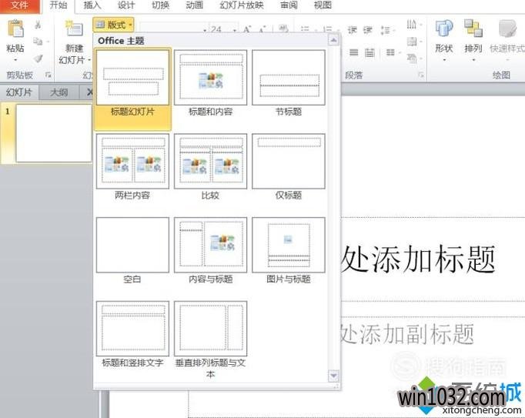Viewport: 525px width, 418px height.
Task: Pick the Two Content (两栏内容) layout
Action: coord(132,162)
